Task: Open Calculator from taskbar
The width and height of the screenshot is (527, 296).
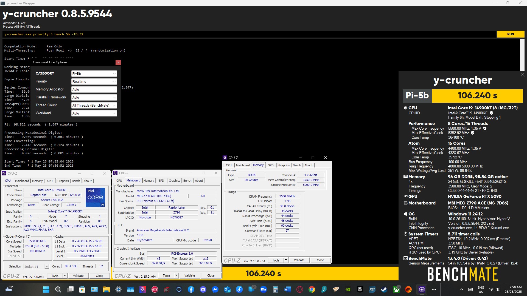Action: point(275,289)
